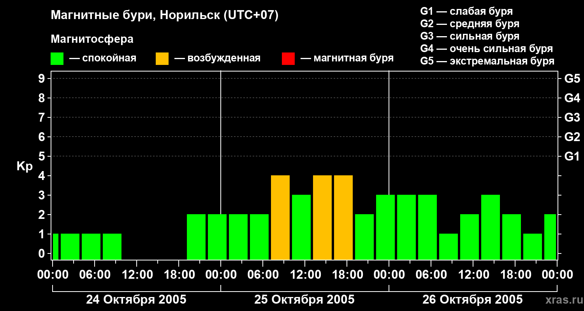Click the green Kp 3 bar between the orange bars

[x=301, y=227]
